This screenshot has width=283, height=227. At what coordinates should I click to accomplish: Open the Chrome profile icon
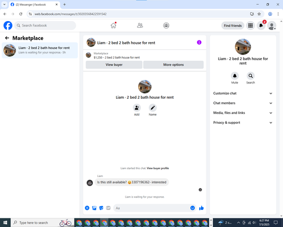(270, 14)
